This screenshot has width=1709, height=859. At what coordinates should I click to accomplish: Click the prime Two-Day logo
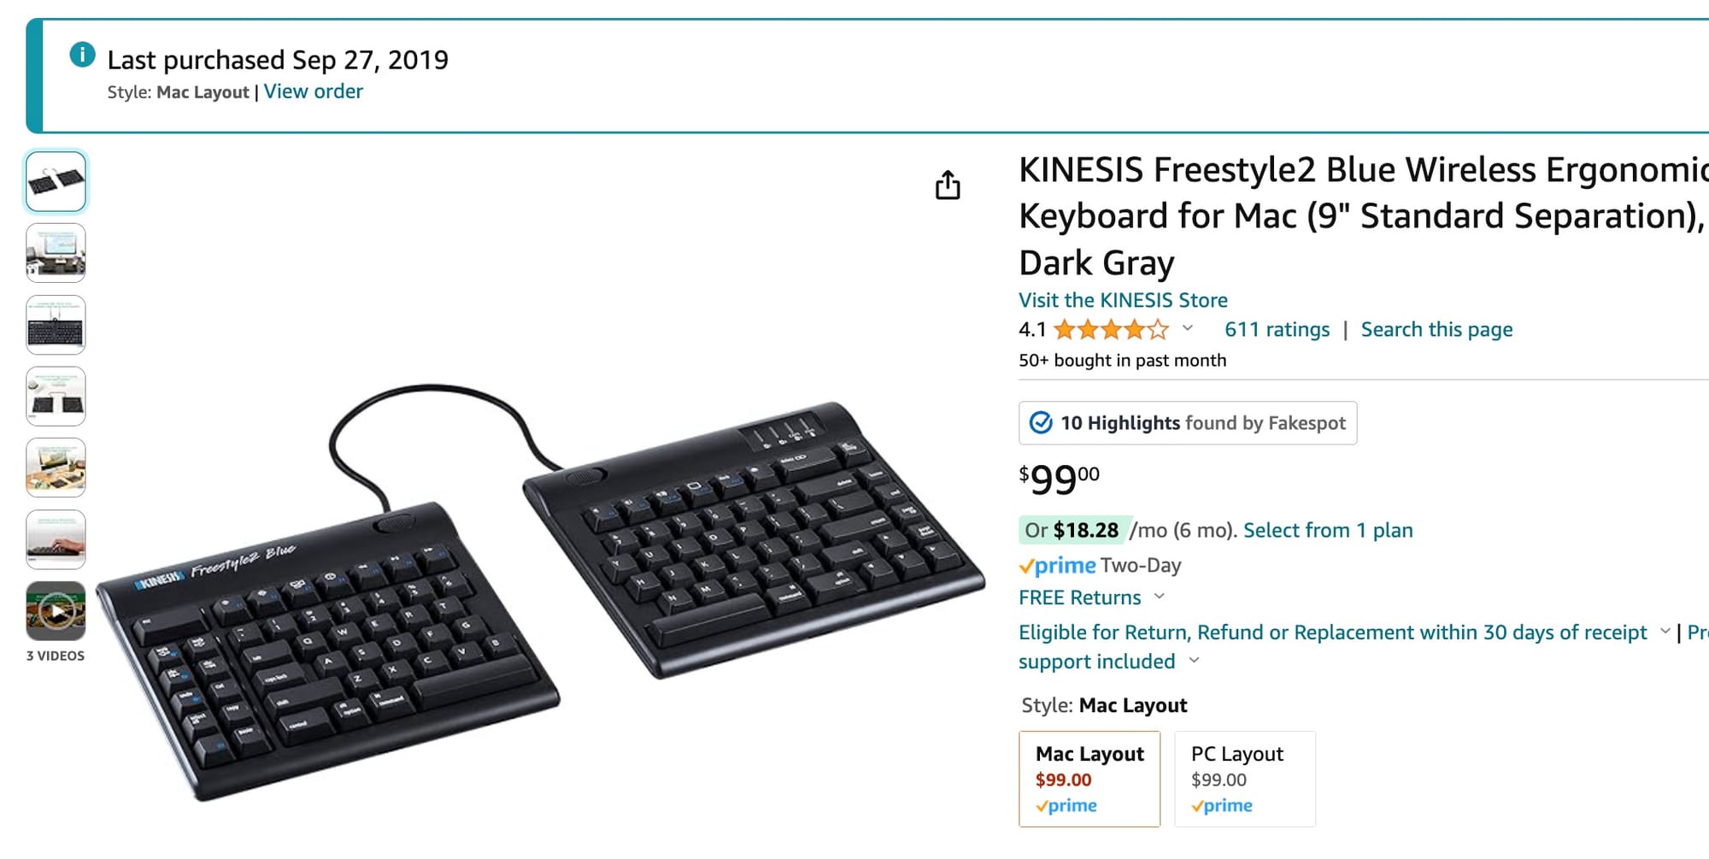(x=1057, y=566)
